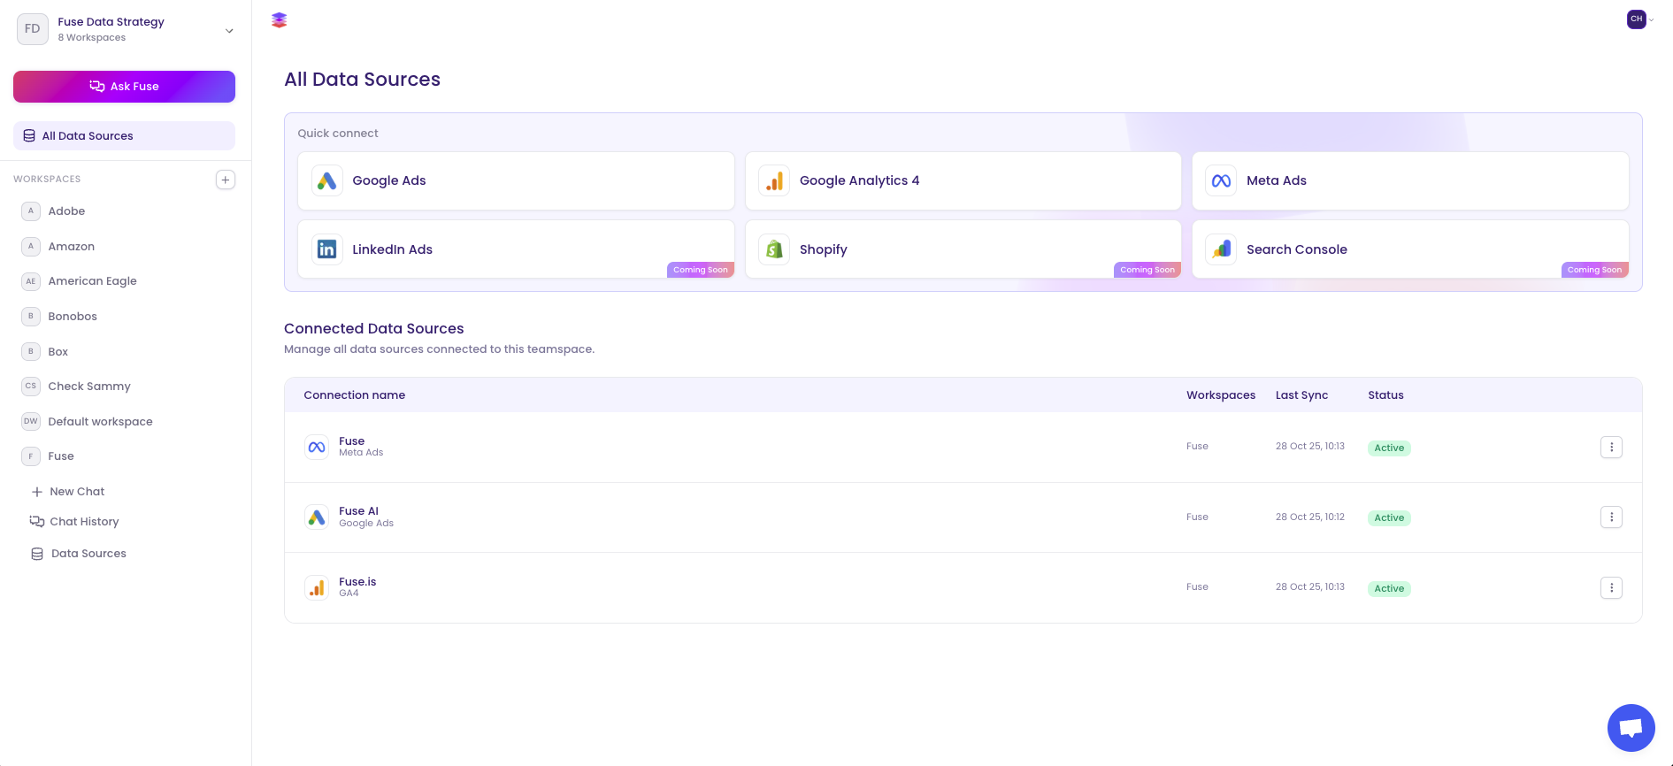Connect Google Ads from Quick connect
Screen dimensions: 1673x766
click(x=516, y=181)
